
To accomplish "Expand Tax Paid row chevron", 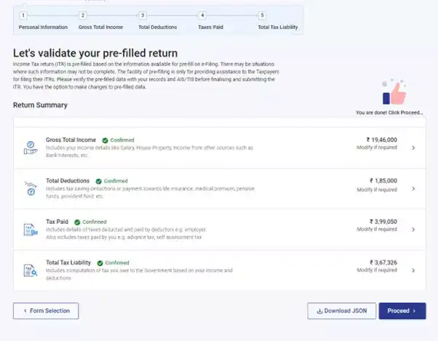I will 413,230.
